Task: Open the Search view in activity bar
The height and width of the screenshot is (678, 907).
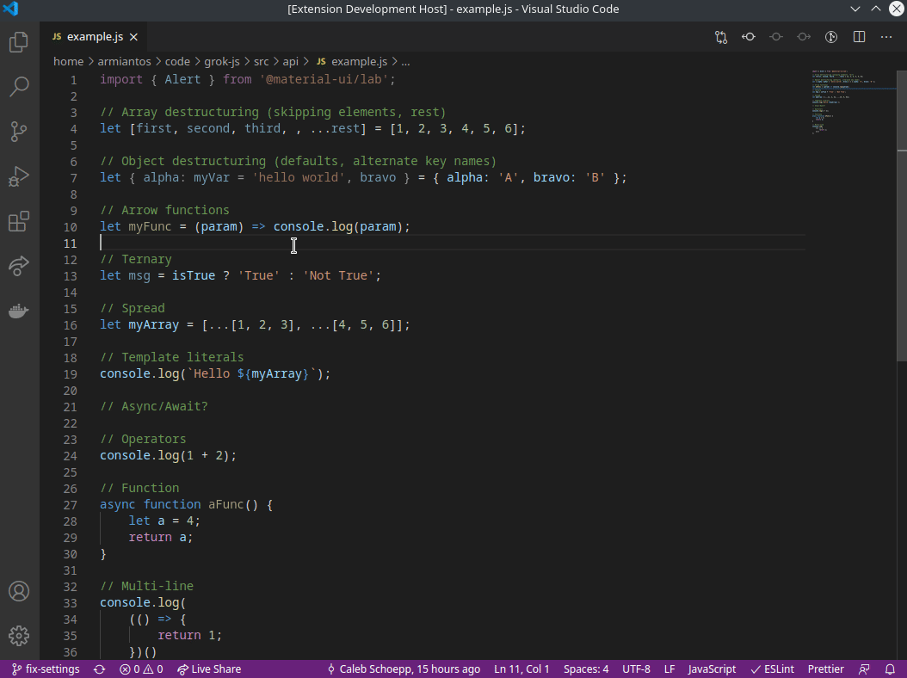Action: (19, 87)
